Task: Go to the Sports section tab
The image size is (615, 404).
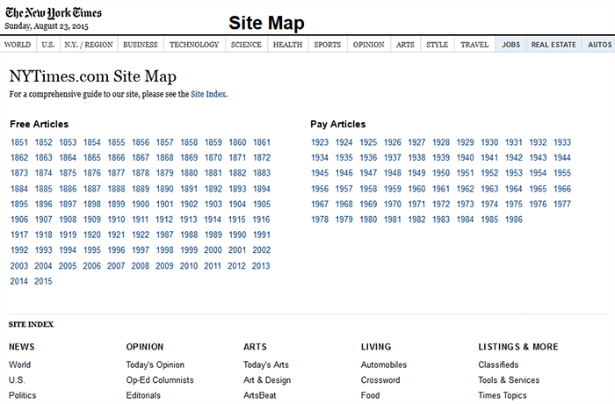Action: pos(327,44)
